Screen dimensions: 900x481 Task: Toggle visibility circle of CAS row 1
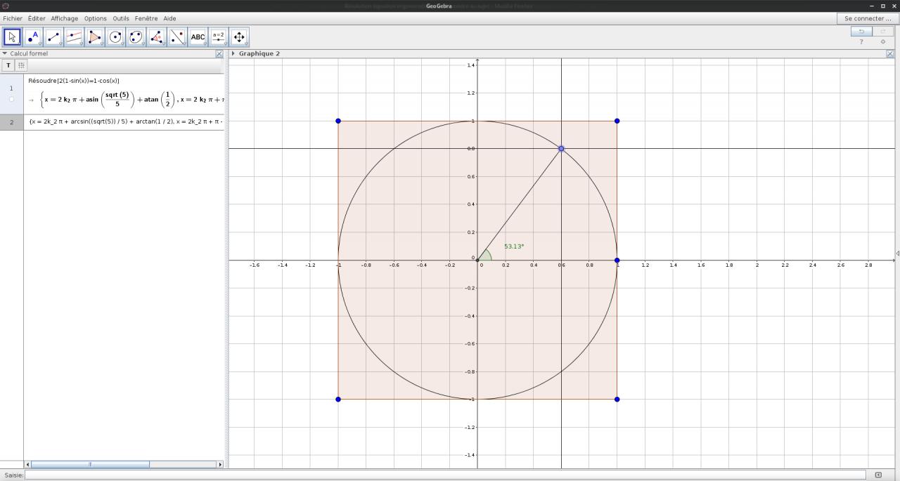tap(11, 99)
